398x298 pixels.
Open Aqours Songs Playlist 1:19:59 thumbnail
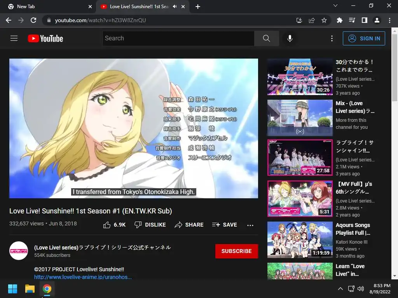pos(300,240)
